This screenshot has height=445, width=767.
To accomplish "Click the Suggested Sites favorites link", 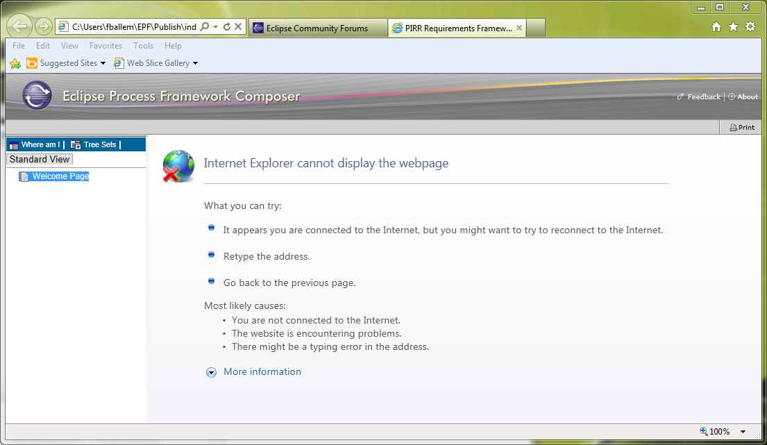I will coord(69,63).
